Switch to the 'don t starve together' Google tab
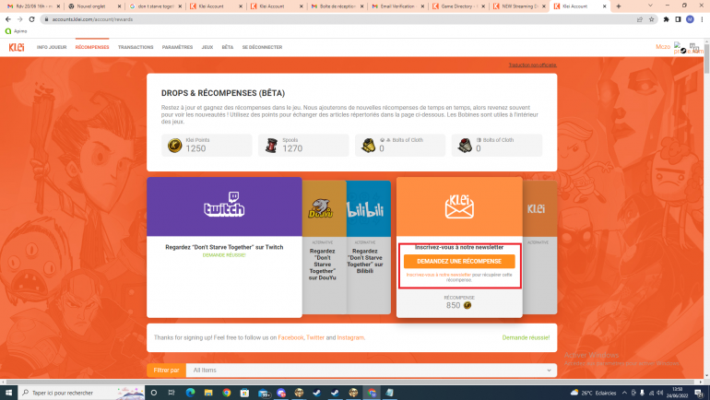The image size is (710, 400). coord(154,6)
